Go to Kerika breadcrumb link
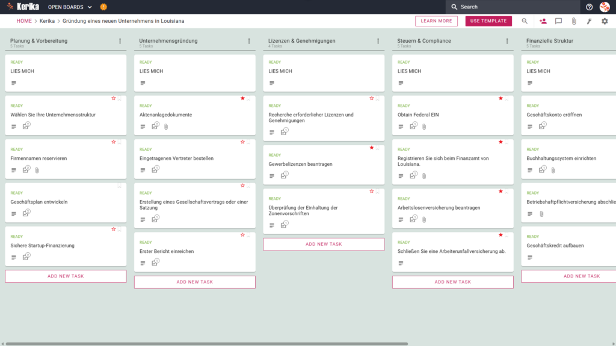The width and height of the screenshot is (616, 346). 47,21
